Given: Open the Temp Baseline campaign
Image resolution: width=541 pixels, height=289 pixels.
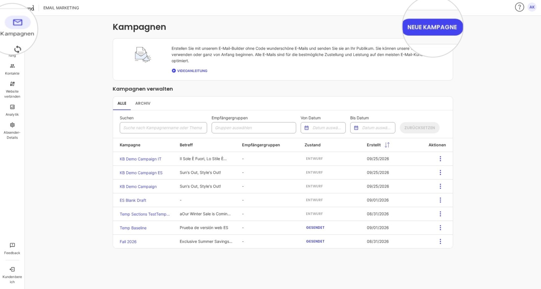Looking at the screenshot, I should click(x=133, y=228).
